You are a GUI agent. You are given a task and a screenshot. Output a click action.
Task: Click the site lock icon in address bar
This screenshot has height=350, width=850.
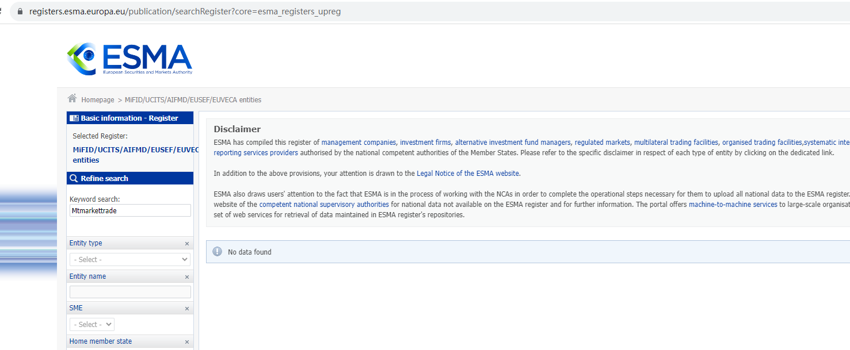click(21, 11)
